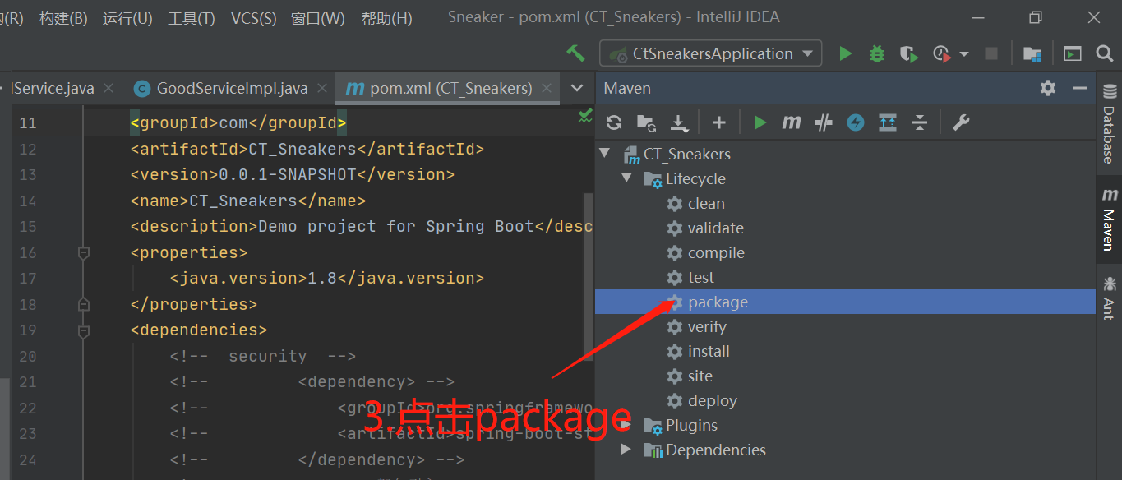Open the profiler dropdown arrow
This screenshot has height=480, width=1122.
[x=964, y=54]
